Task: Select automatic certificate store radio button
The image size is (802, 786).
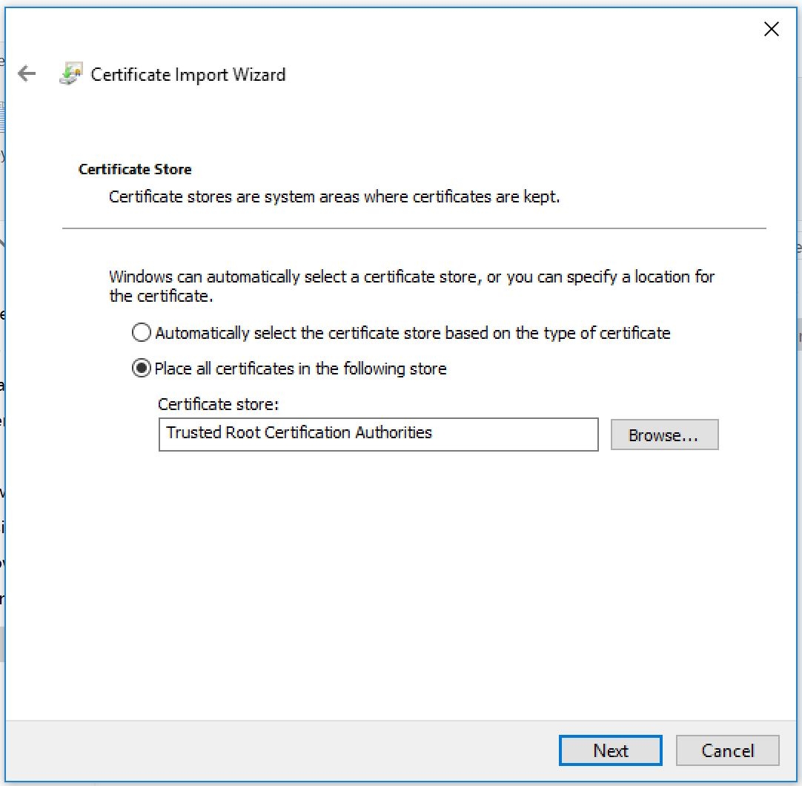Action: [x=141, y=333]
